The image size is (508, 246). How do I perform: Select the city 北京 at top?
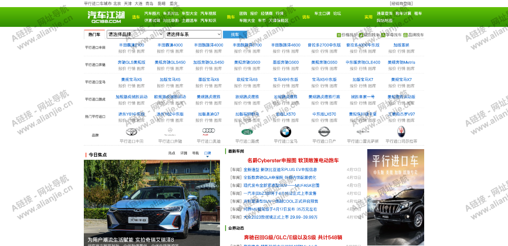coord(117,4)
